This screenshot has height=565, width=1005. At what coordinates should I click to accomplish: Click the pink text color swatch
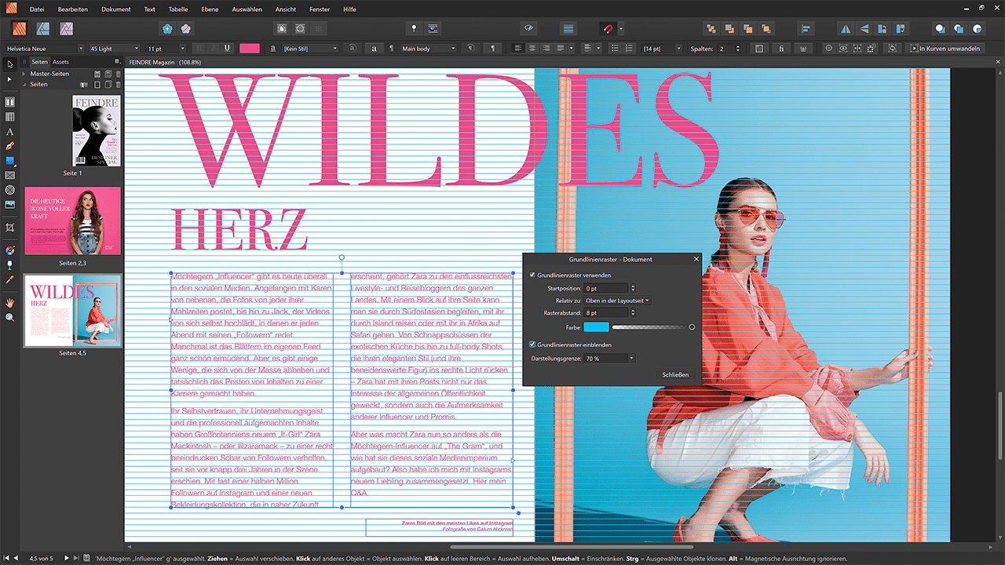(250, 48)
